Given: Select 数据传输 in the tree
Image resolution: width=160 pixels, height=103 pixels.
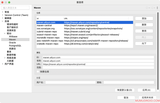Looking at the screenshot, I should click(11, 55).
